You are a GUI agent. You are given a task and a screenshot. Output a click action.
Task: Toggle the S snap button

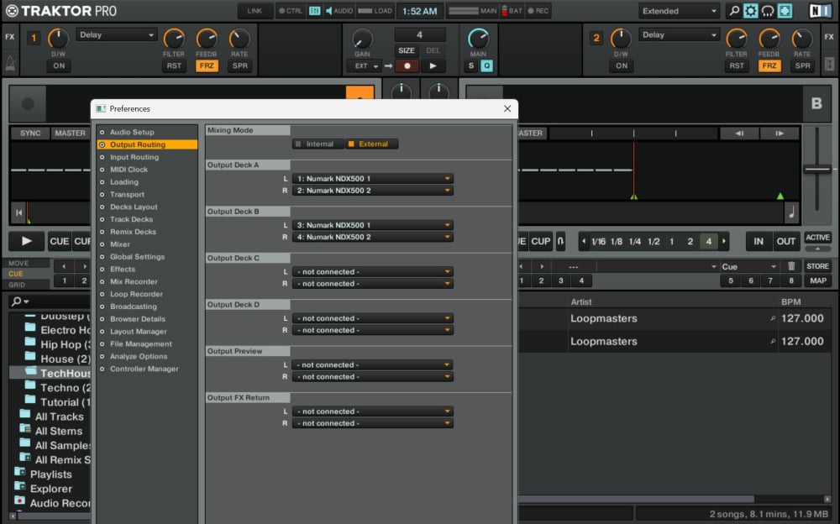[471, 65]
